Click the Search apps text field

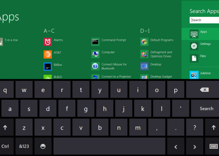204,20
